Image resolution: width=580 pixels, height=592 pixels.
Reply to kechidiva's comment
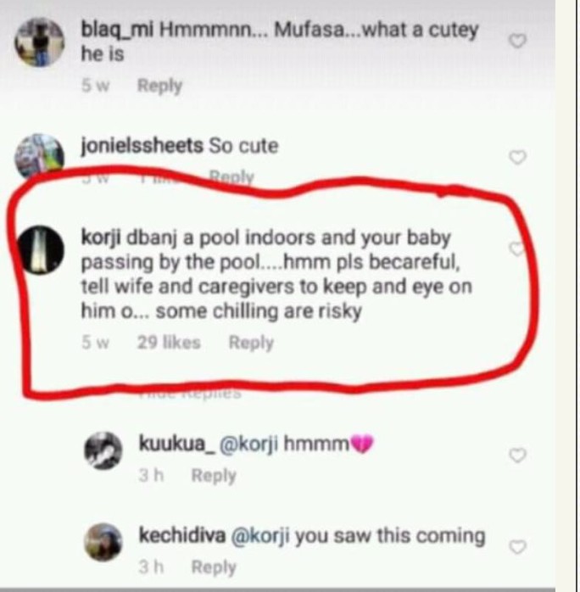click(214, 567)
